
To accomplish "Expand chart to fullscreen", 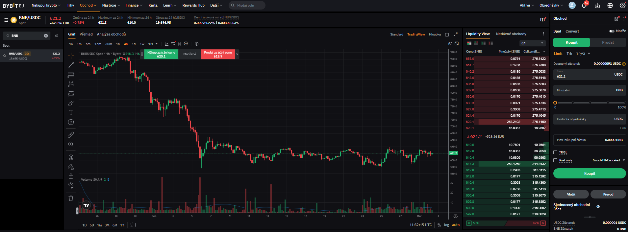I will coord(456,35).
